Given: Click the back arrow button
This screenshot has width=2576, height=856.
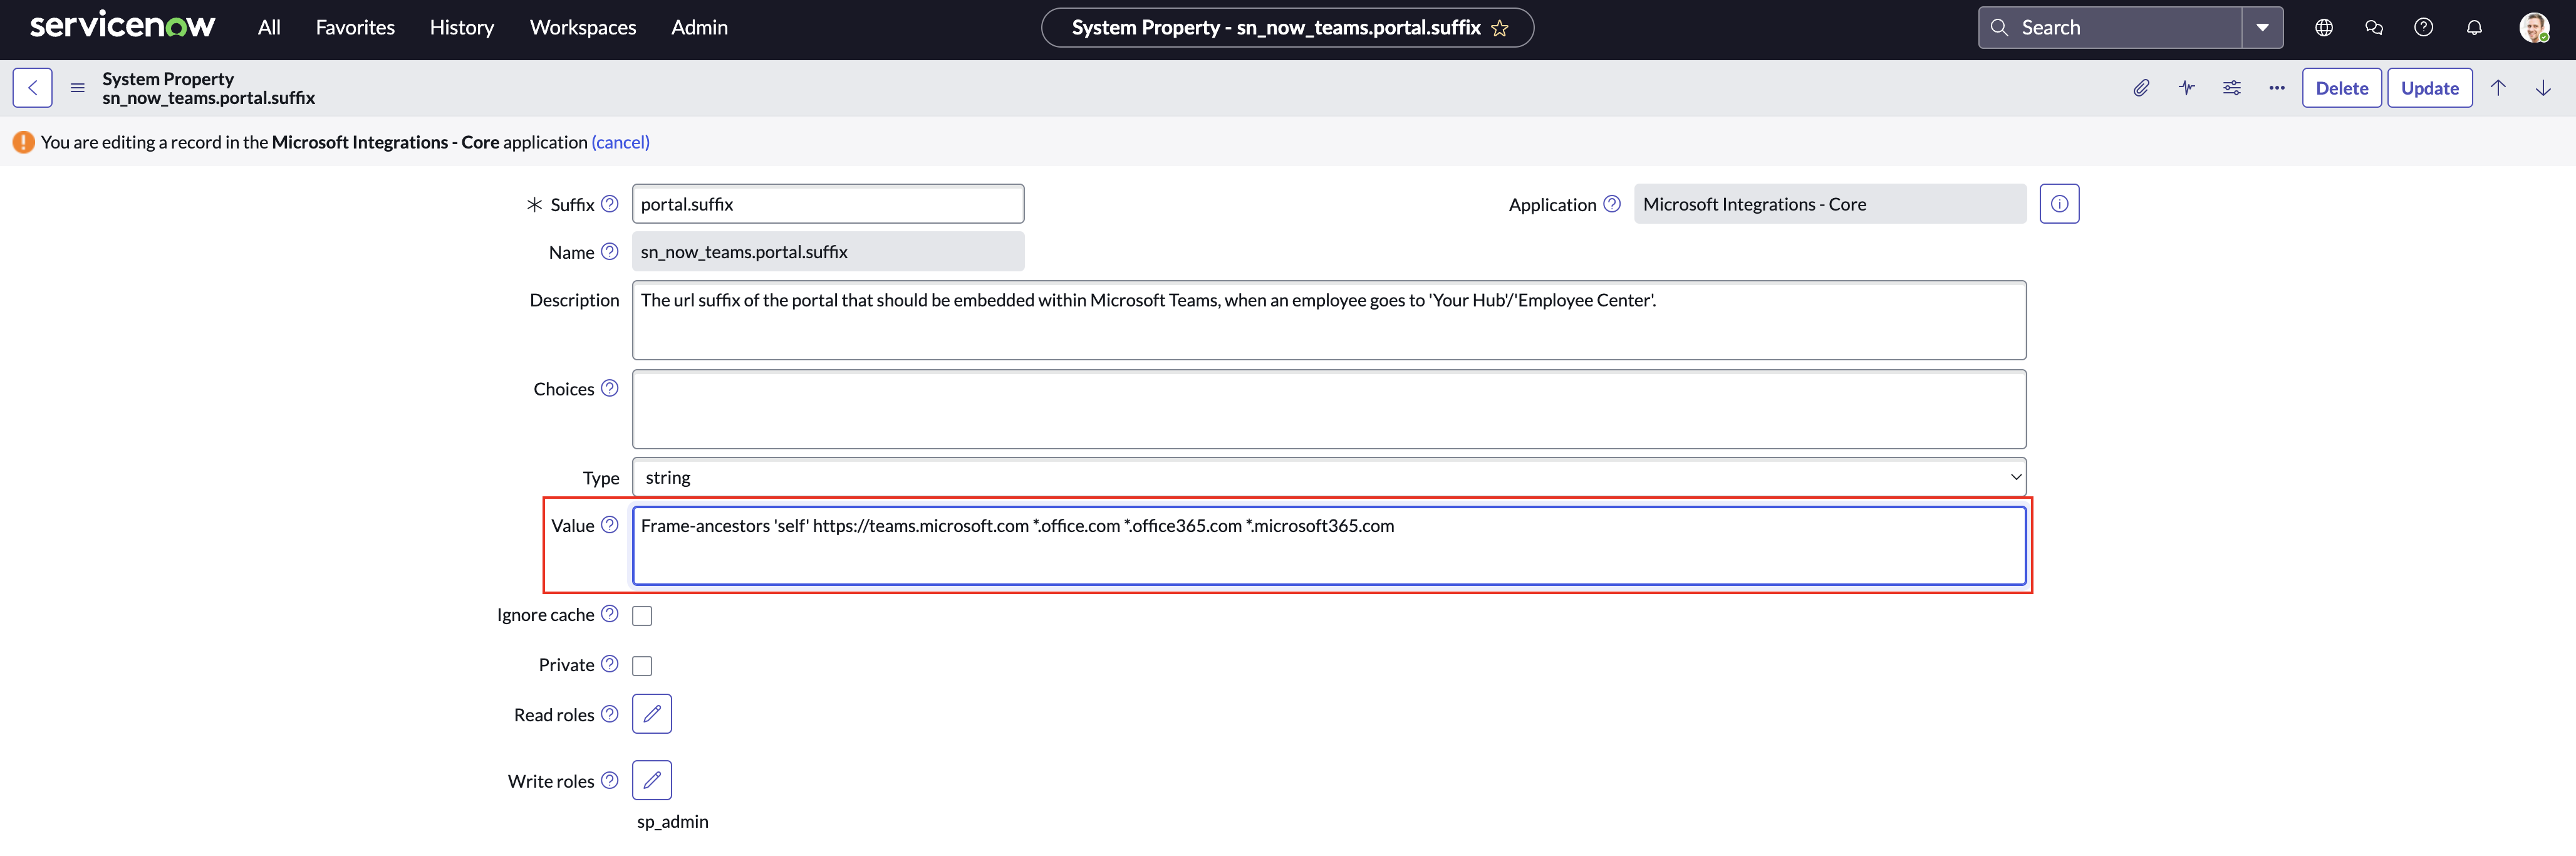Looking at the screenshot, I should pyautogui.click(x=32, y=88).
